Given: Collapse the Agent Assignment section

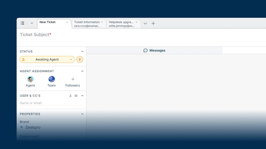Looking at the screenshot, I should [x=82, y=71].
